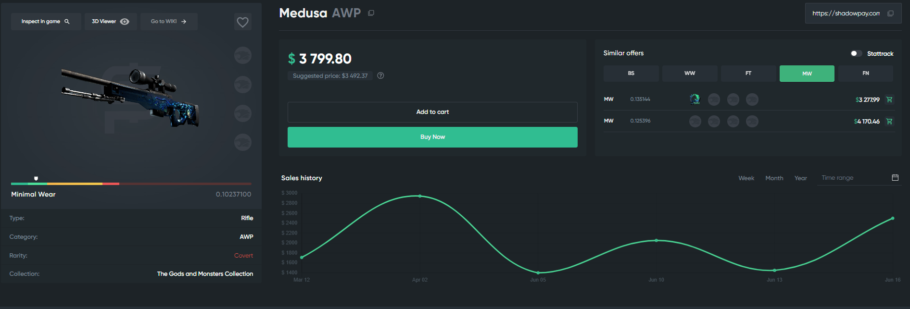910x309 pixels.
Task: Toggle the Stattrack switch on
Action: click(x=856, y=53)
